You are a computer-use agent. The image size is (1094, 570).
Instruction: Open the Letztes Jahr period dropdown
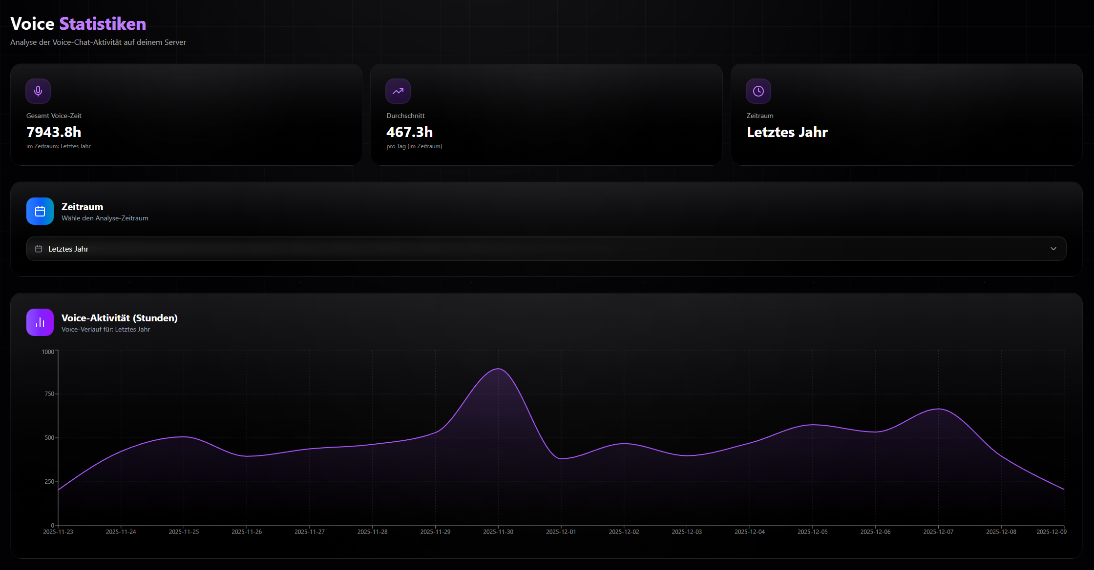547,249
